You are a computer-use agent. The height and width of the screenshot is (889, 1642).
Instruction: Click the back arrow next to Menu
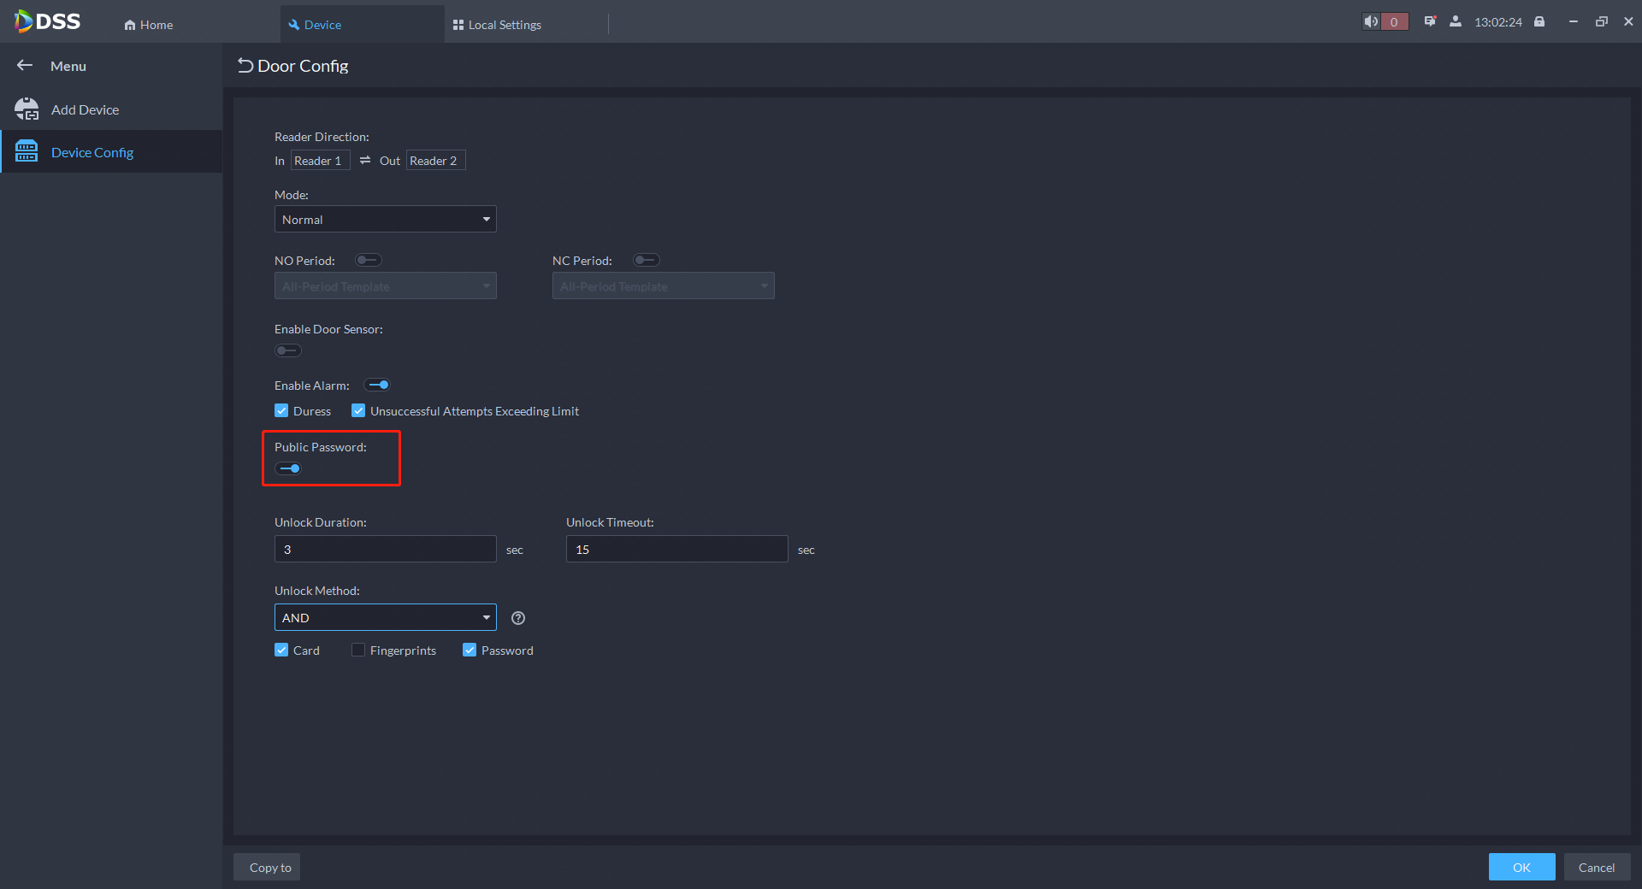point(25,66)
